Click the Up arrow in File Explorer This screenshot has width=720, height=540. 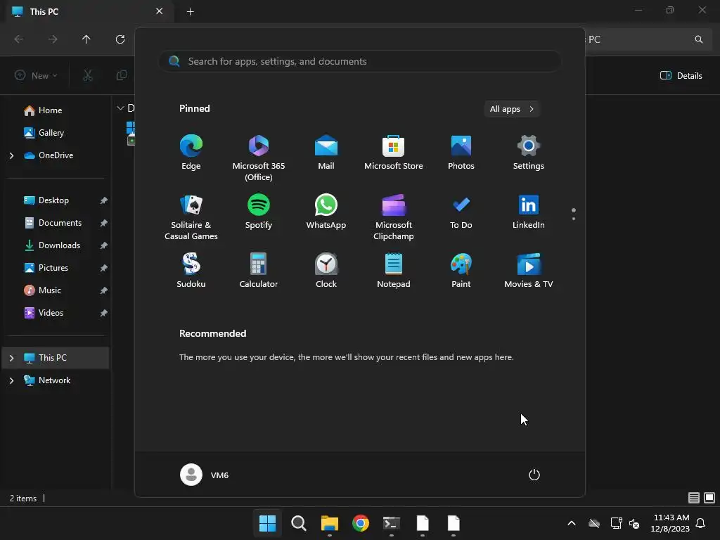coord(86,39)
